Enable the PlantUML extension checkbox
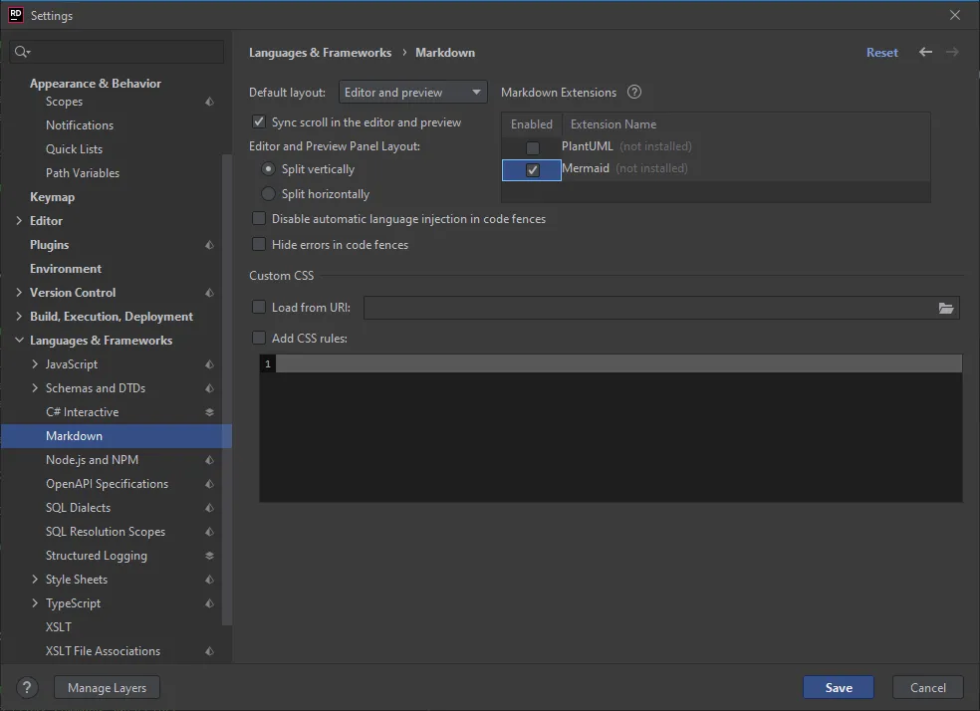Viewport: 980px width, 711px height. coord(533,147)
